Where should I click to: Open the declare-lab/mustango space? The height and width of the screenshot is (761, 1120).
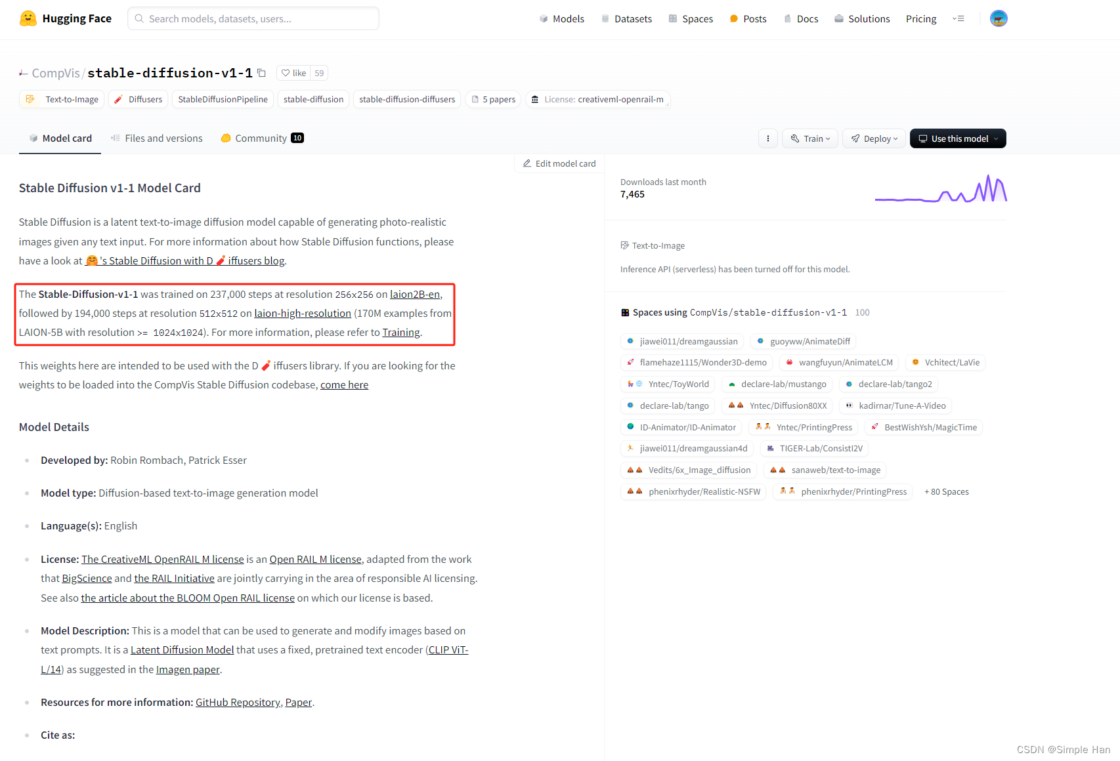tap(777, 384)
